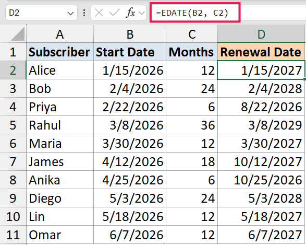Select the cell containing Bob
Viewport: 306px width, 245px height.
click(60, 88)
